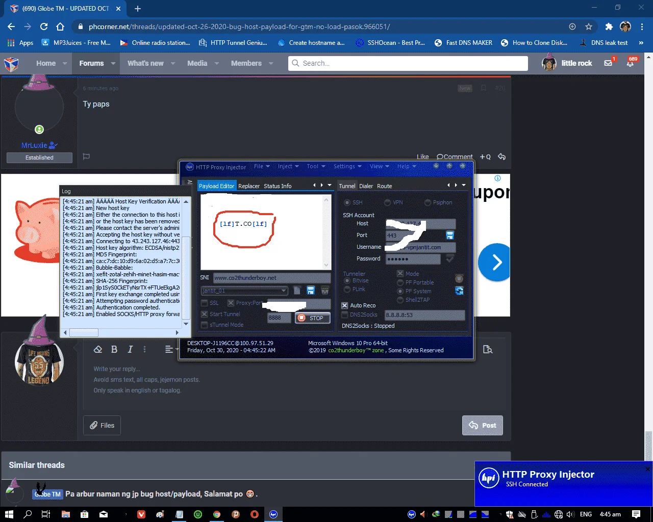Click the up-arrow icon in HTTP Proxy Injector title bar
The width and height of the screenshot is (653, 522).
point(449,166)
